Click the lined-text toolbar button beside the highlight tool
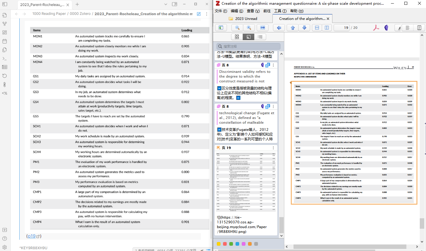The width and height of the screenshot is (426, 251). [408, 28]
